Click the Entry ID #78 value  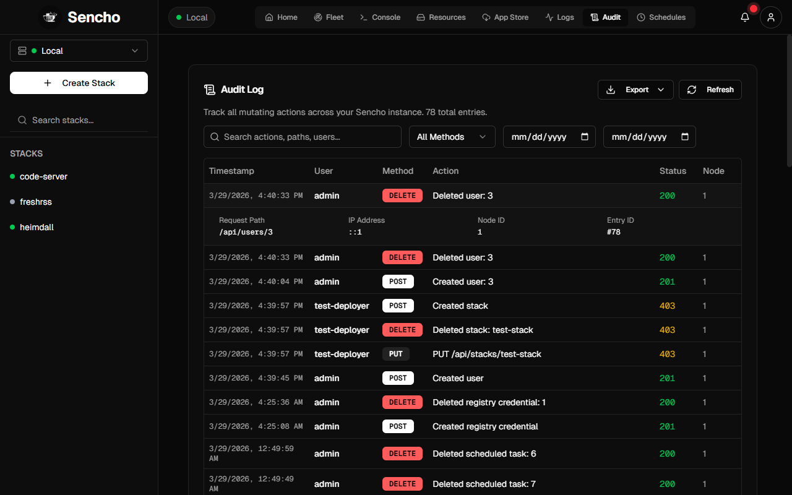pyautogui.click(x=614, y=232)
